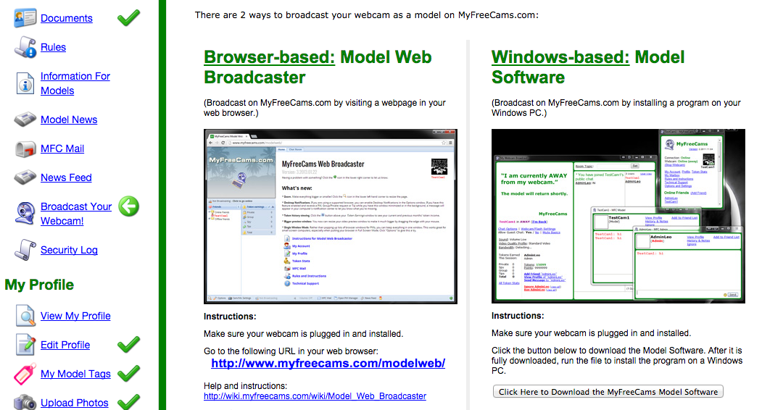The width and height of the screenshot is (762, 410).
Task: Open My Model Tags link
Action: point(75,374)
